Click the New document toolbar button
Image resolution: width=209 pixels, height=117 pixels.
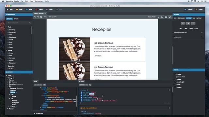pos(9,9)
